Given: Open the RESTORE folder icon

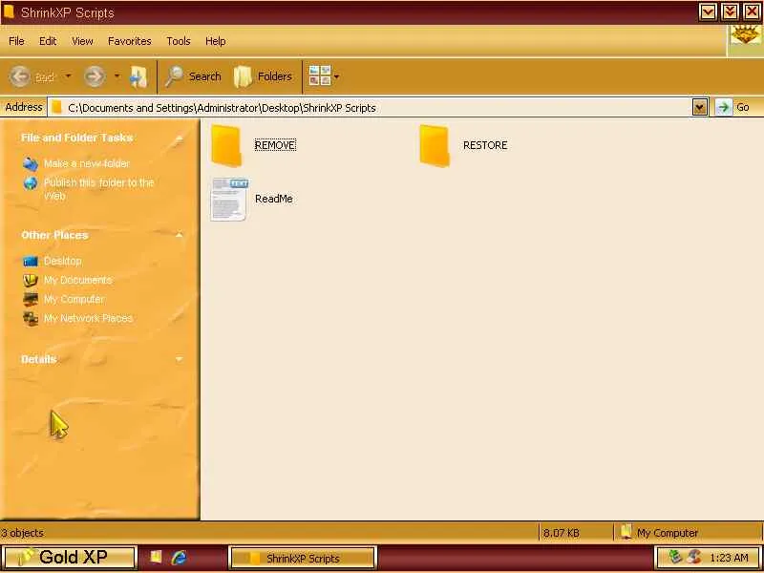Looking at the screenshot, I should pyautogui.click(x=435, y=146).
